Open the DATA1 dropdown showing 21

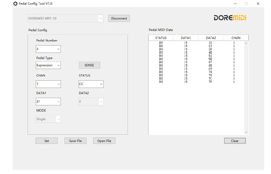click(x=48, y=101)
